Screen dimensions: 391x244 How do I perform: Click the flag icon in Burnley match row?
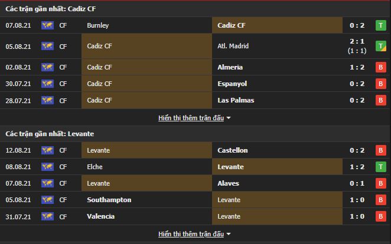[x=47, y=26]
